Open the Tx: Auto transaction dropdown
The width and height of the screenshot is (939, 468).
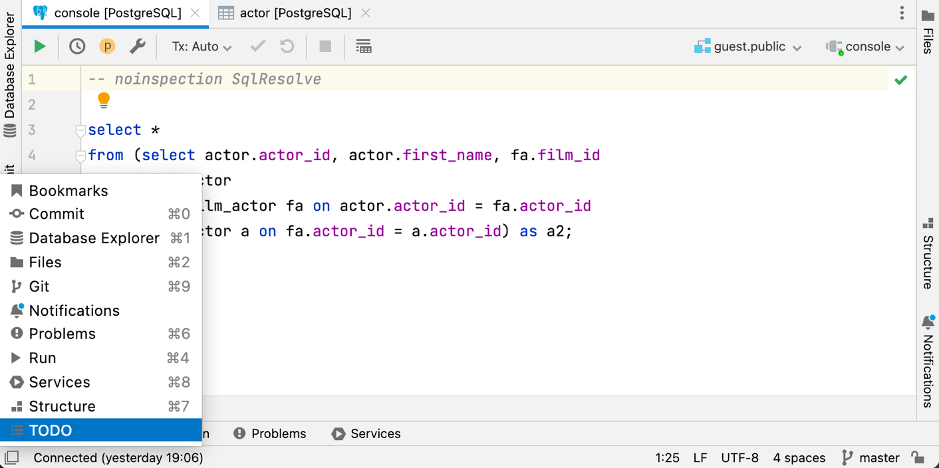pyautogui.click(x=201, y=47)
